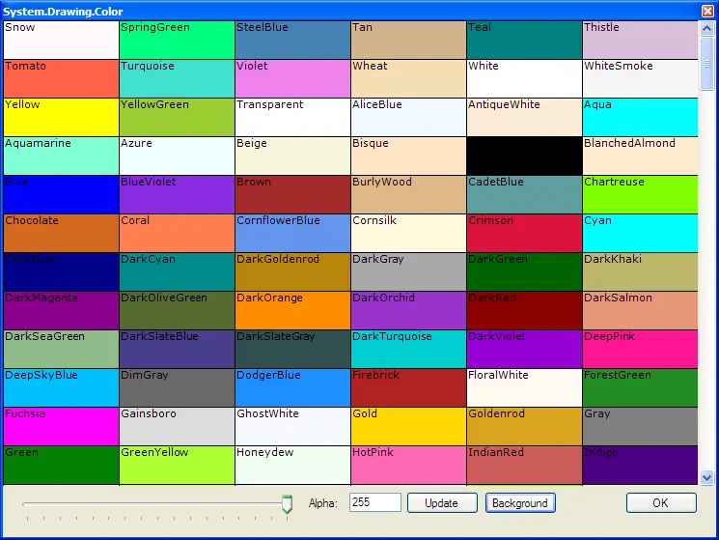Viewport: 719px width, 540px height.
Task: Choose the Chartreuse swatch
Action: [x=640, y=194]
